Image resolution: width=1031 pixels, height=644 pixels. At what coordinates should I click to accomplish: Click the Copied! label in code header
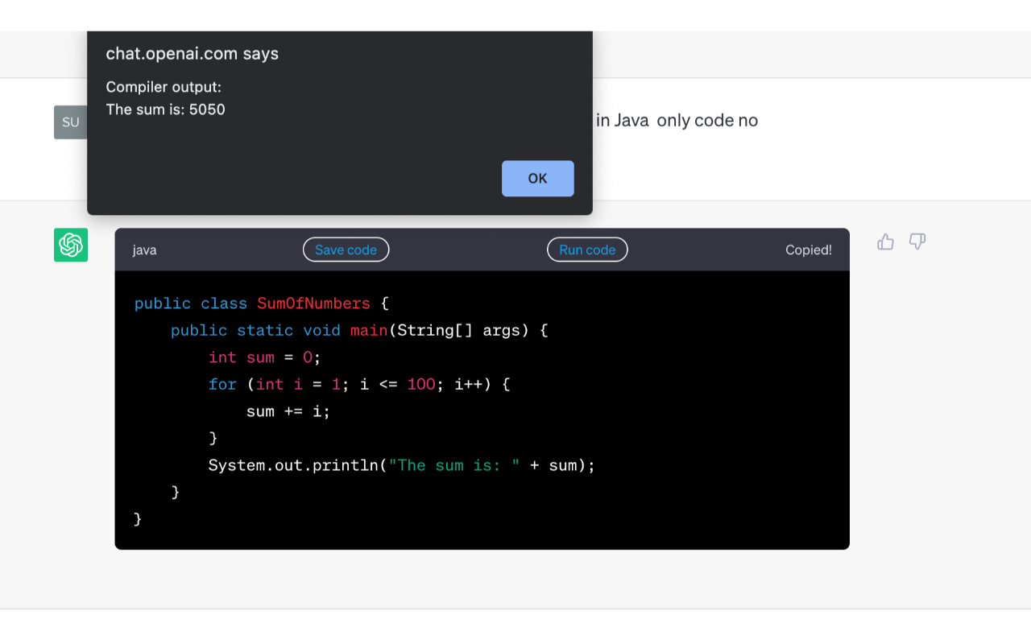point(809,250)
